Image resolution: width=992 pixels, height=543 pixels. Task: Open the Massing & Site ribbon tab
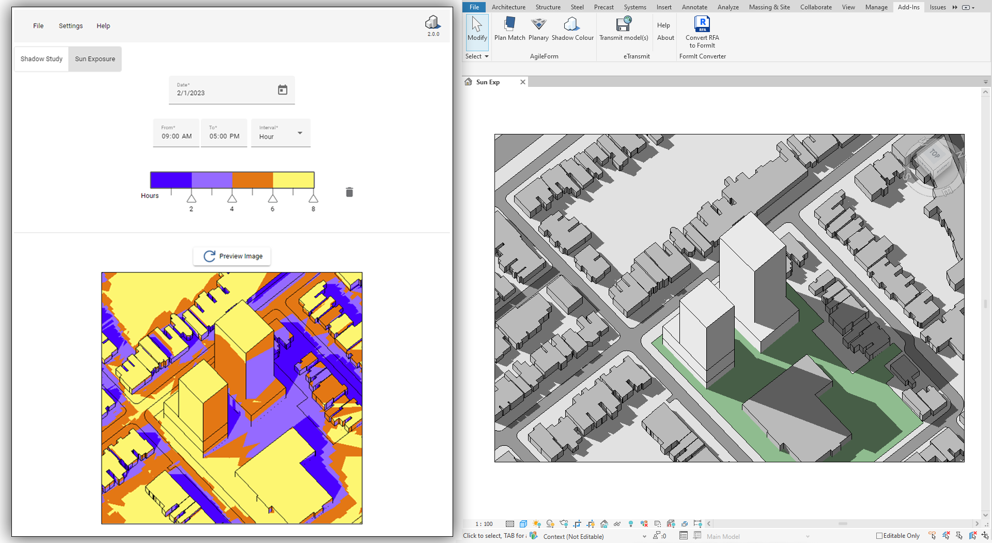coord(769,7)
